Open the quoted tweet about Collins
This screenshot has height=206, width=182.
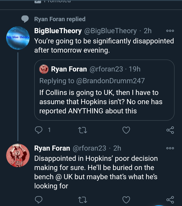pos(104,102)
